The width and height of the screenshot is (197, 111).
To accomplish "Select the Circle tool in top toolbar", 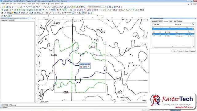I will tap(53, 7).
